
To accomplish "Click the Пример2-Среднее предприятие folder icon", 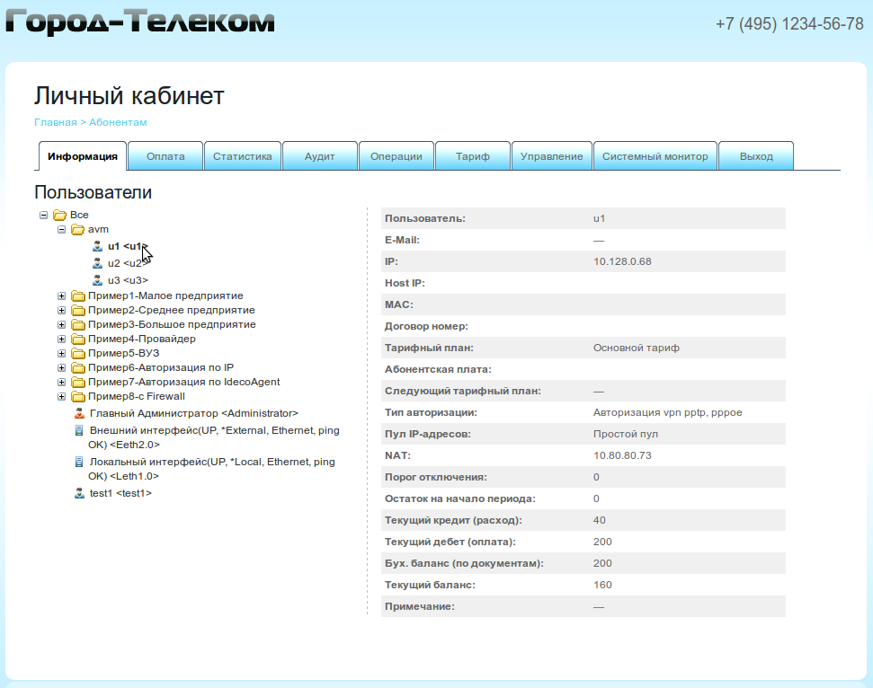I will pos(78,311).
